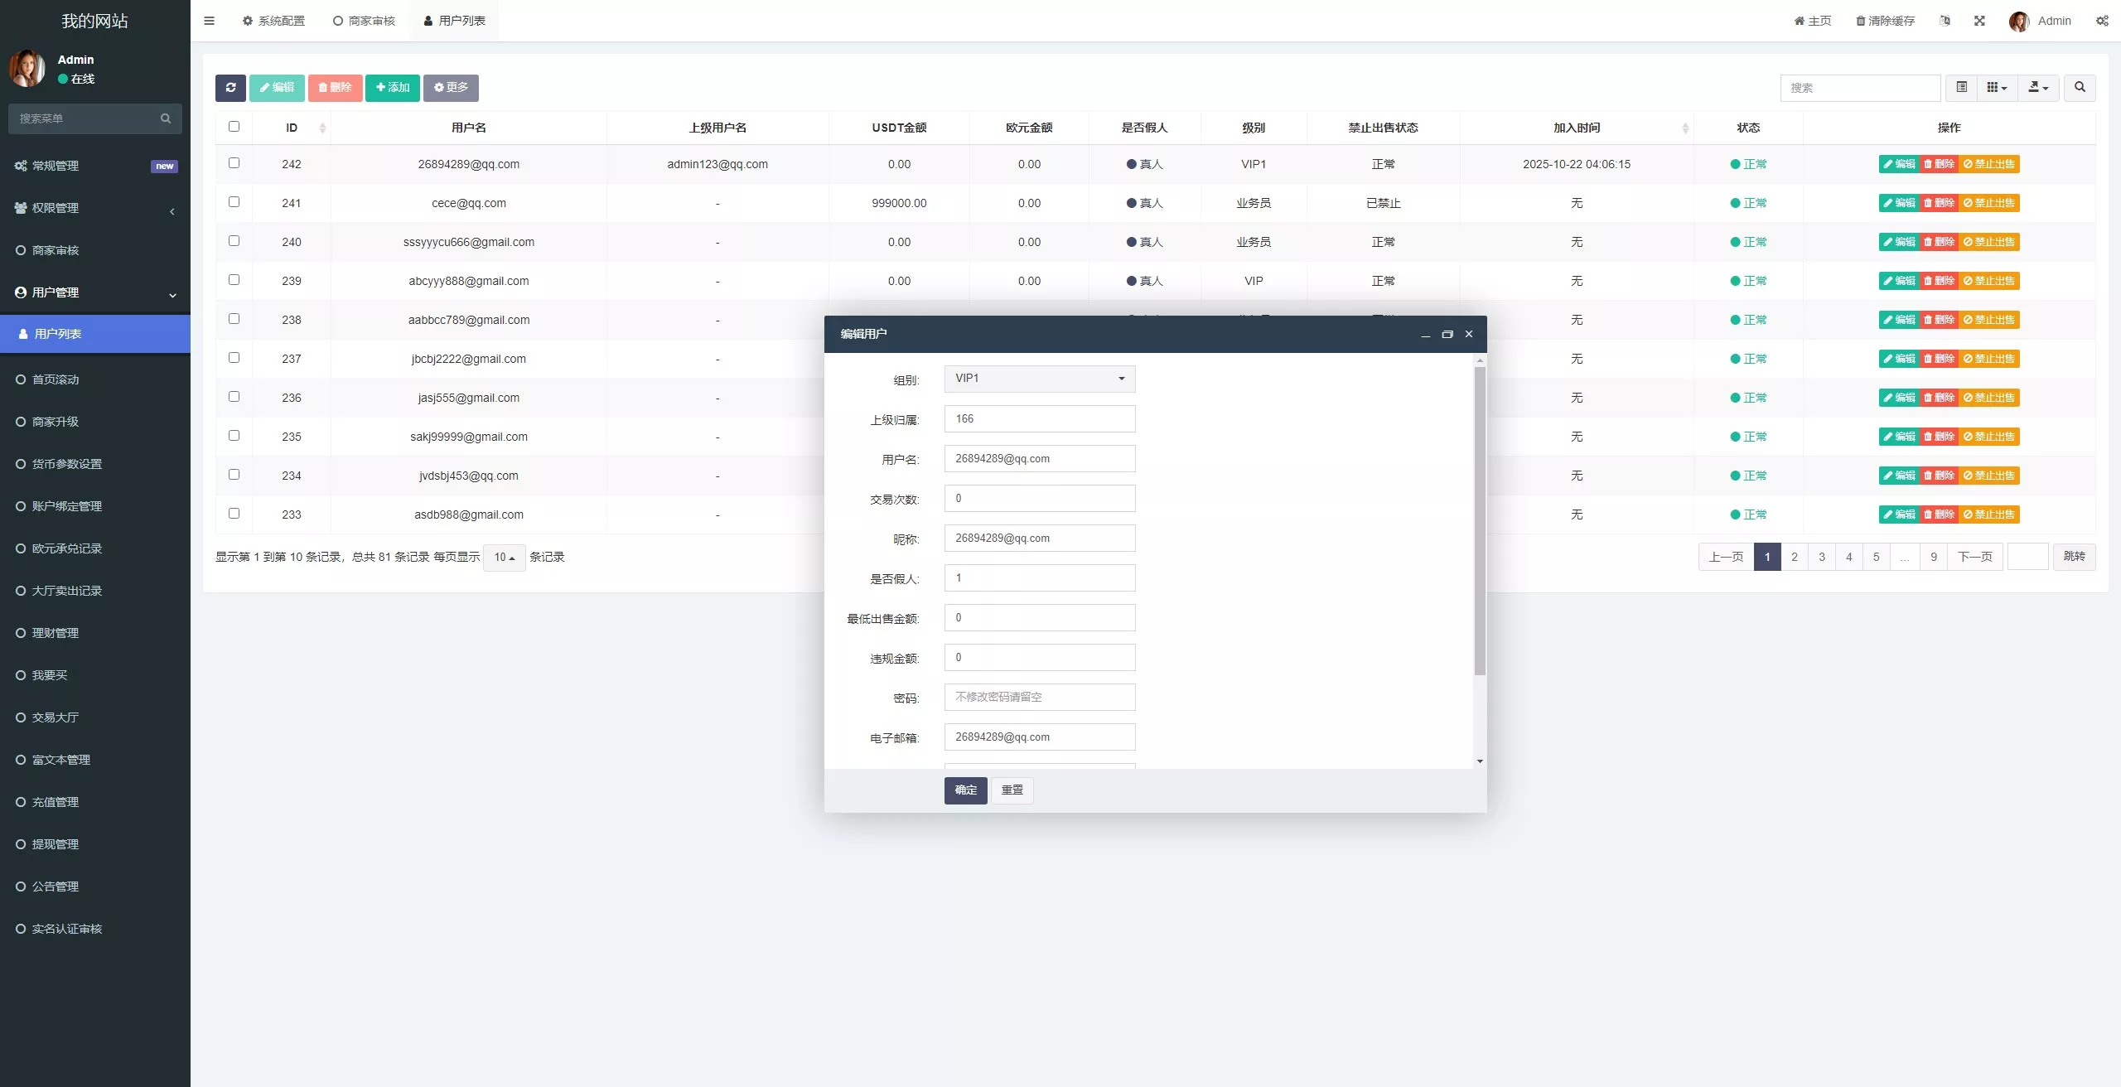This screenshot has width=2121, height=1087.
Task: Click the edit dialog vertical scrollbar
Action: tap(1480, 522)
